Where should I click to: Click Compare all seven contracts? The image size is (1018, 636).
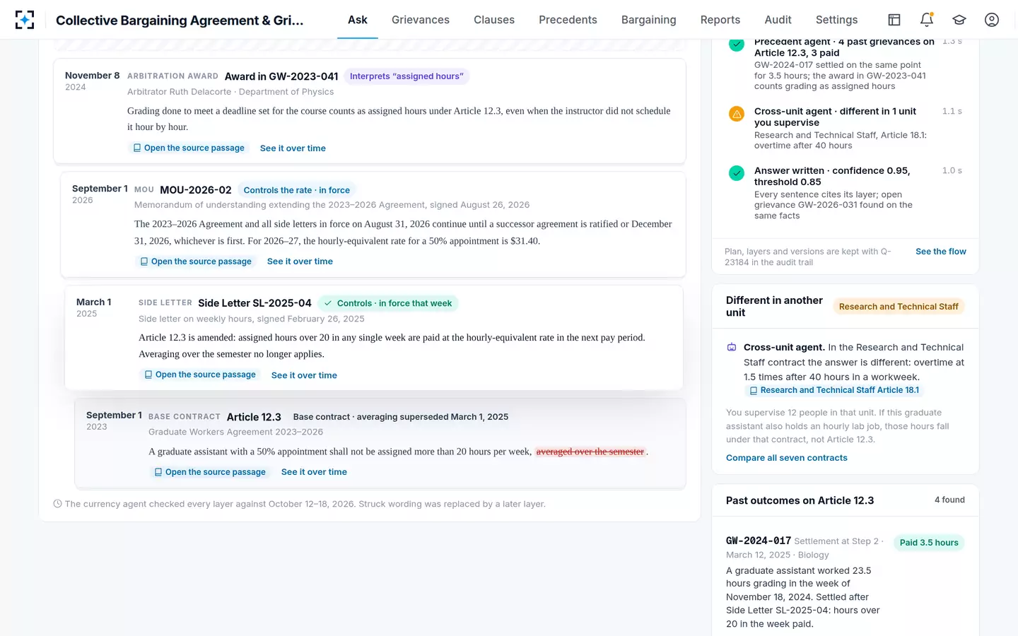[787, 458]
